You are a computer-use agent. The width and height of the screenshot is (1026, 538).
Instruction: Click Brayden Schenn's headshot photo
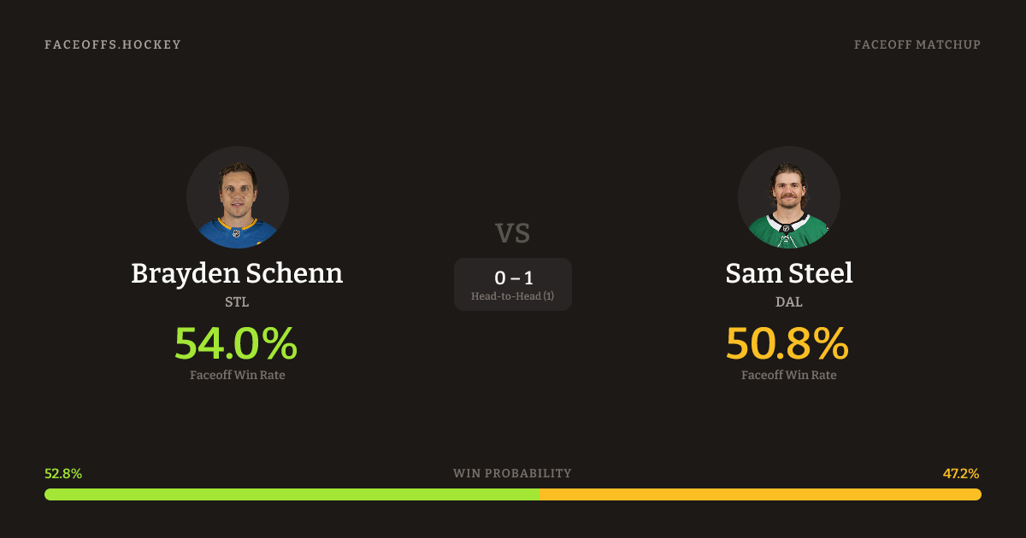click(238, 197)
